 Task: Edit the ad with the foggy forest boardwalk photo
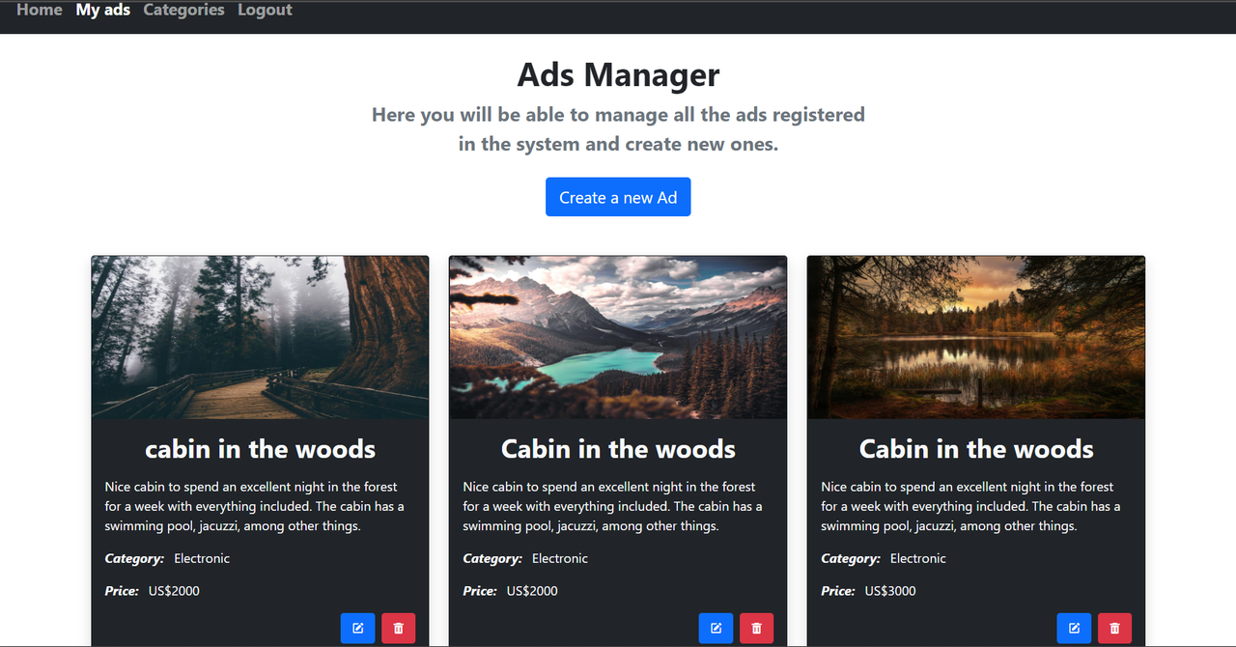(x=358, y=628)
